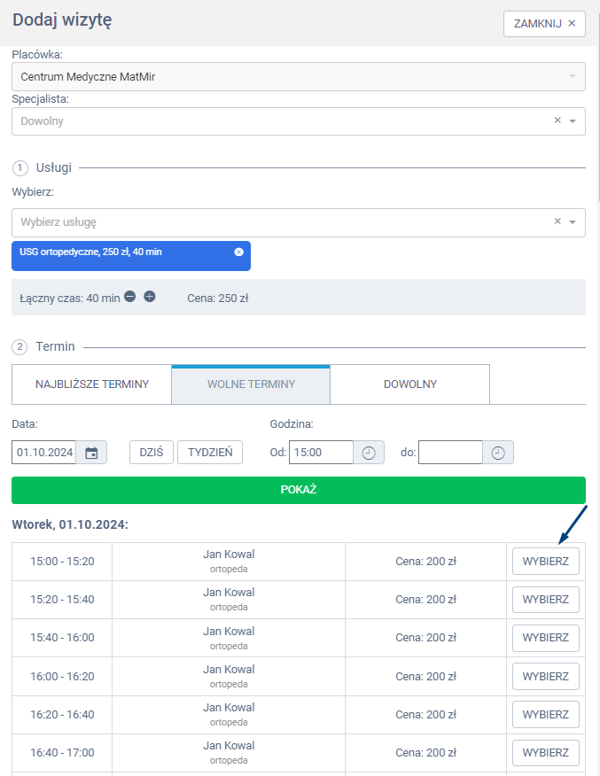600x776 pixels.
Task: Click clock icon beside the do time field
Action: coord(498,453)
